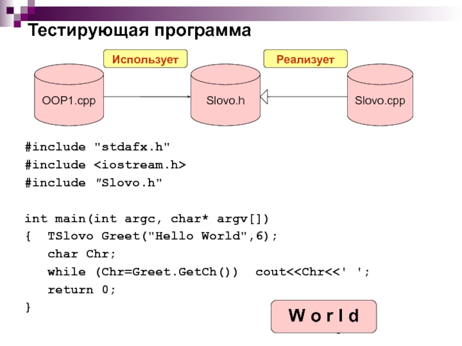Click the Slovo.h cylinder shape

click(225, 95)
